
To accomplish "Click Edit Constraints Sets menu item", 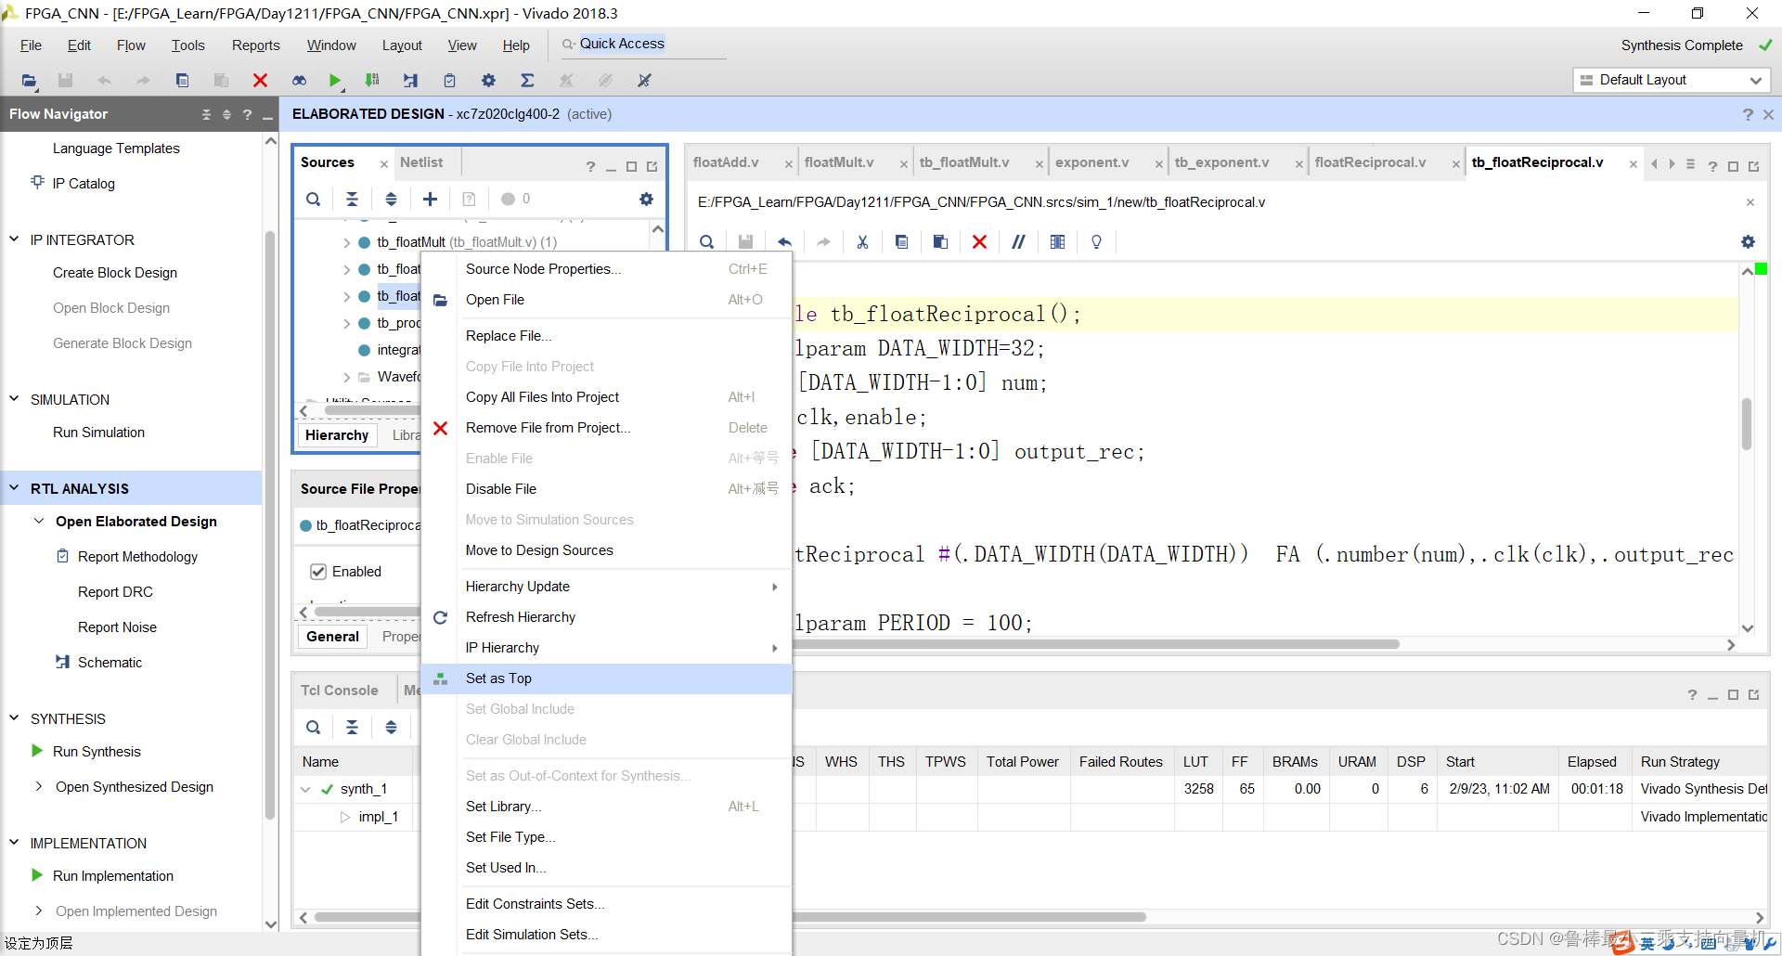I will [607, 904].
